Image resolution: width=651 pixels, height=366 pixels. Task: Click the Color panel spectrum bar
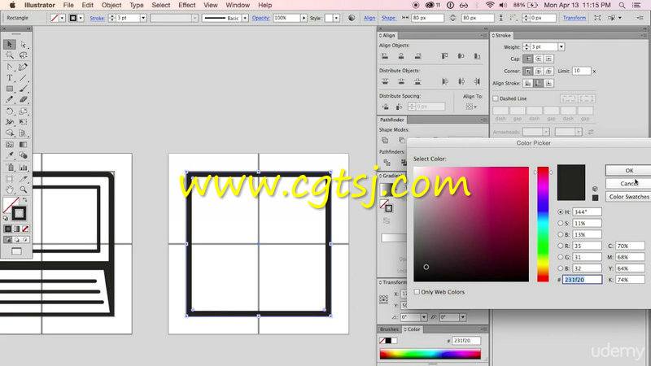(x=430, y=354)
